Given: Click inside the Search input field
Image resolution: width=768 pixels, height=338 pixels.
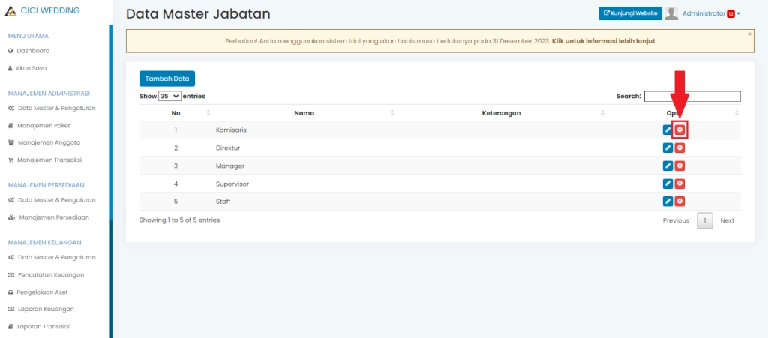Looking at the screenshot, I should 691,96.
